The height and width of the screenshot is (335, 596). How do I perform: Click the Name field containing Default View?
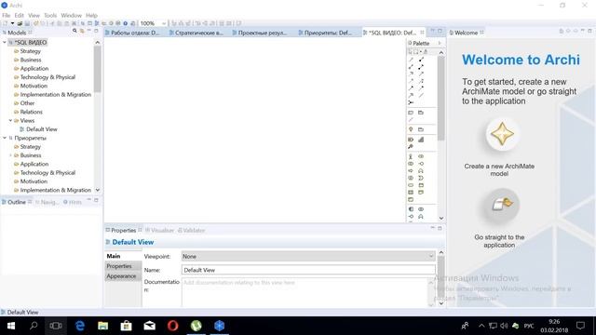(308, 270)
